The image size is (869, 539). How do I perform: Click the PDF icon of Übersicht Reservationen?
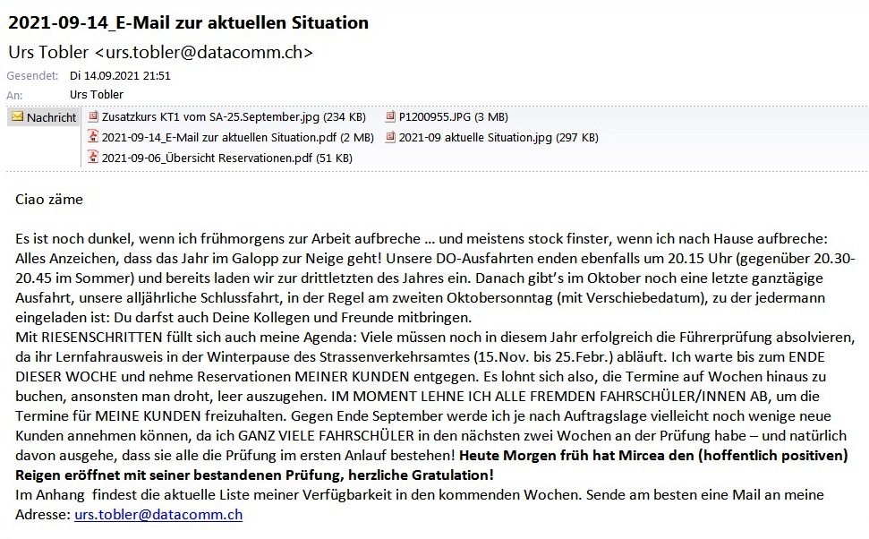[x=93, y=158]
